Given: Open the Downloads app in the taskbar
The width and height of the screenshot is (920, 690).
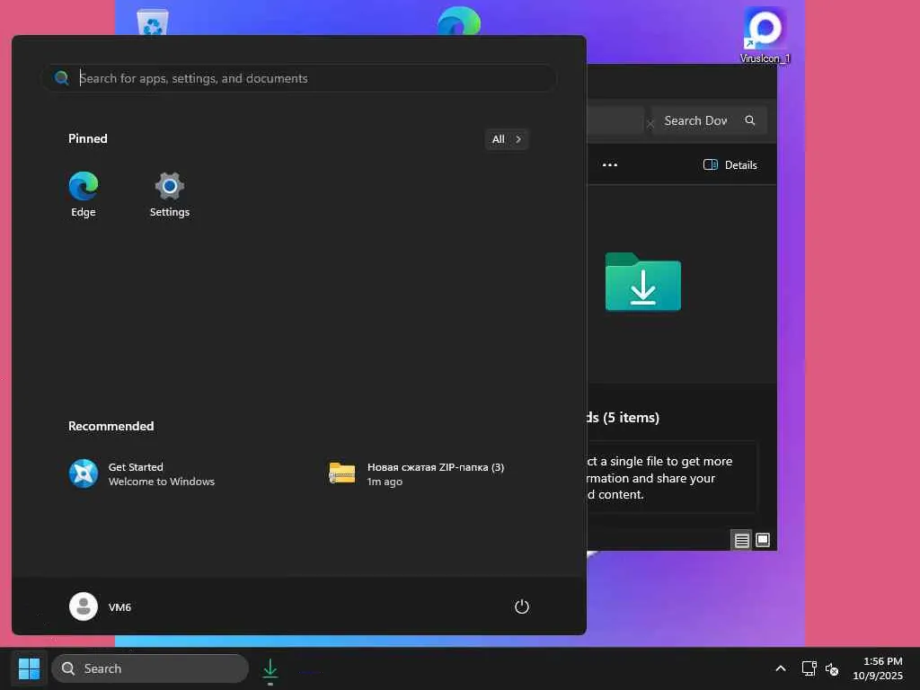Looking at the screenshot, I should tap(270, 669).
